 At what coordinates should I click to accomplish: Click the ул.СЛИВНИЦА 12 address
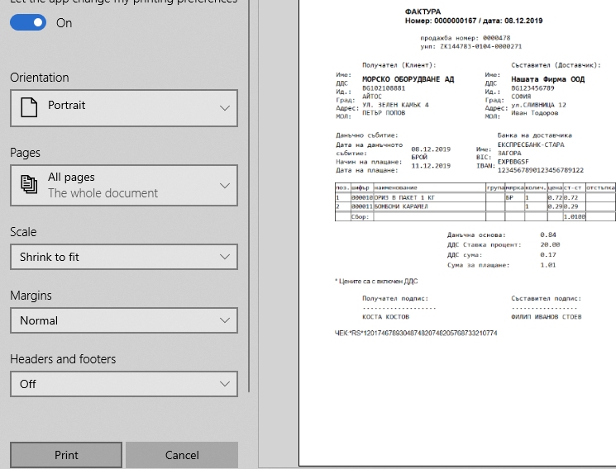click(x=538, y=105)
